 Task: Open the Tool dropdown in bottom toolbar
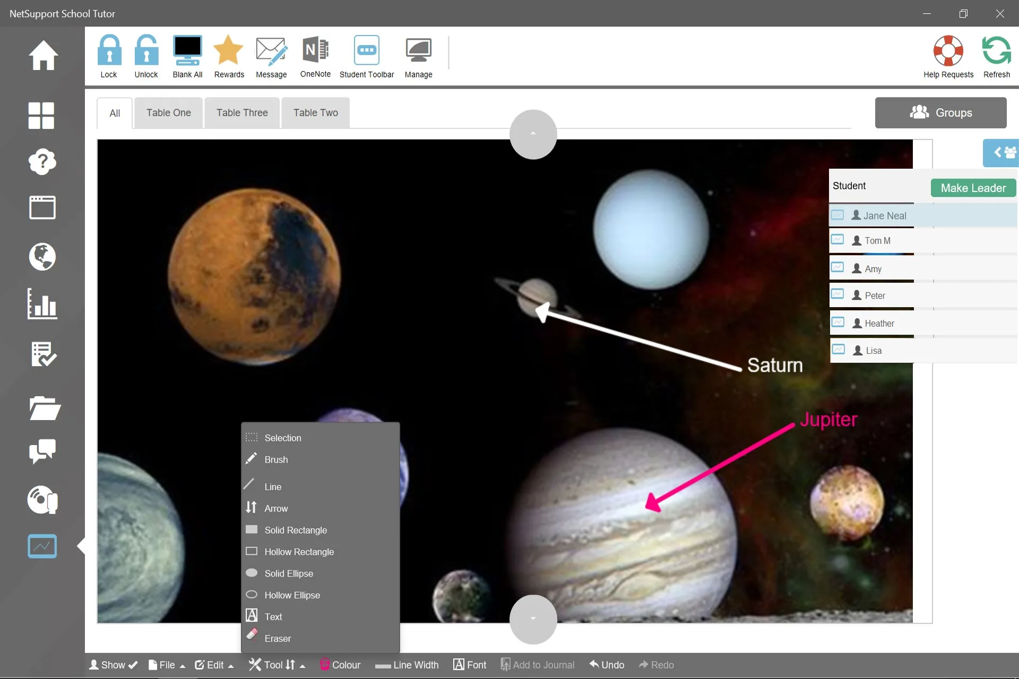[277, 665]
